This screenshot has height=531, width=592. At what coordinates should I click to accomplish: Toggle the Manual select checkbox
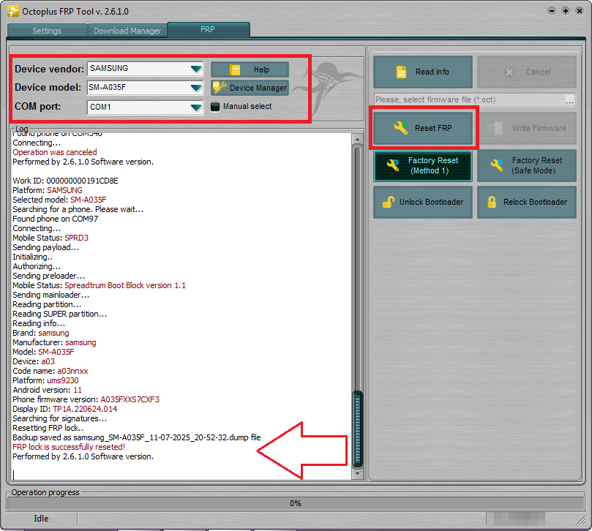point(215,107)
